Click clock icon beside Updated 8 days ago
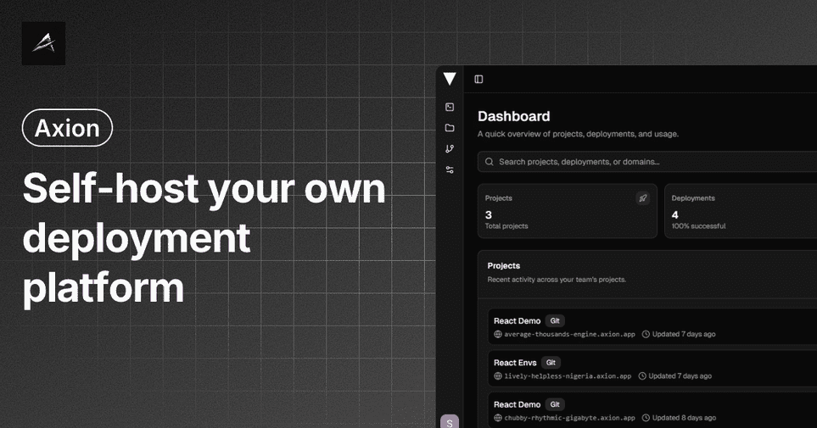Viewport: 817px width, 428px height. point(646,418)
